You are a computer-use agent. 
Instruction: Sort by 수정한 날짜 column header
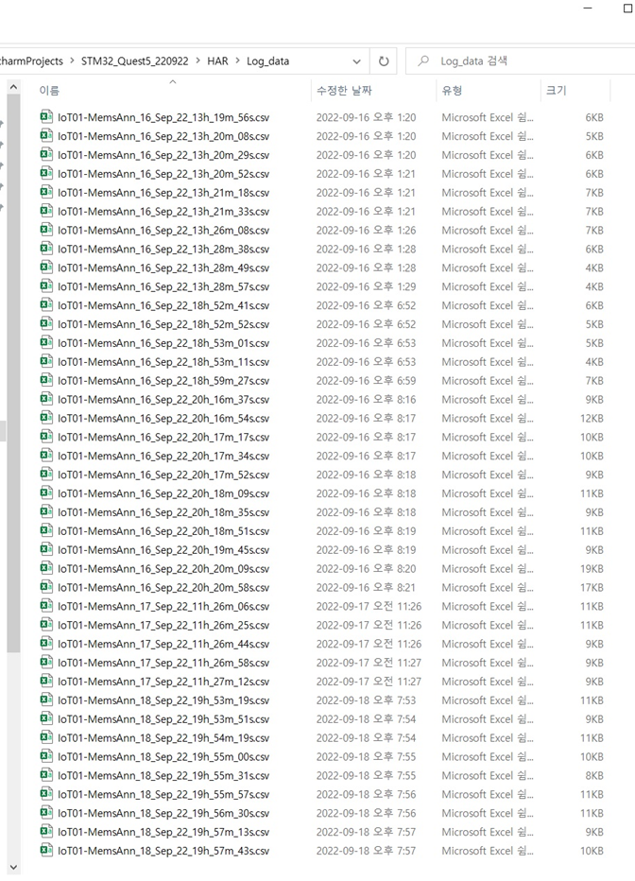click(344, 91)
